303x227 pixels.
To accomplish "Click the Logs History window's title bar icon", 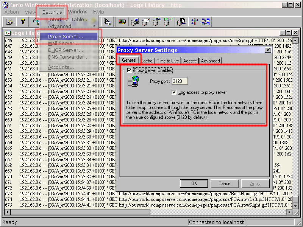I will pyautogui.click(x=8, y=33).
